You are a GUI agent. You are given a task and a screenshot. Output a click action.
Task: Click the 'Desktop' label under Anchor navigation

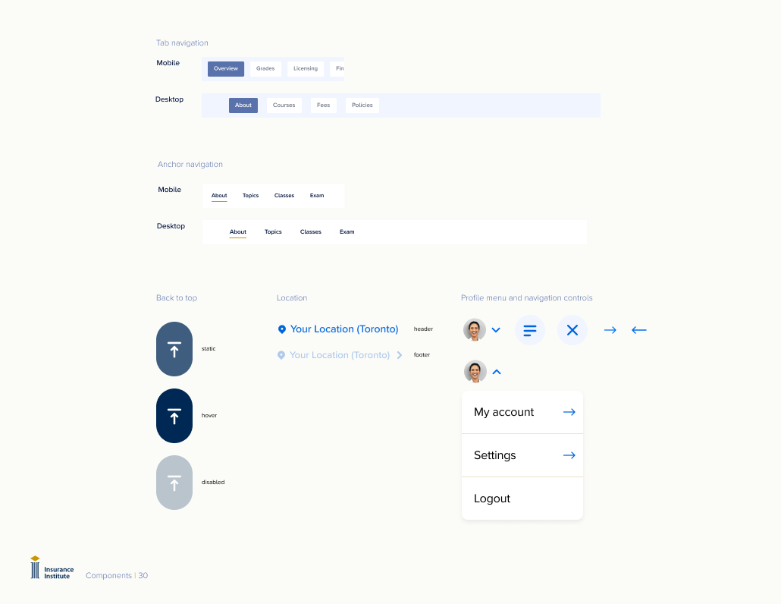(x=171, y=226)
